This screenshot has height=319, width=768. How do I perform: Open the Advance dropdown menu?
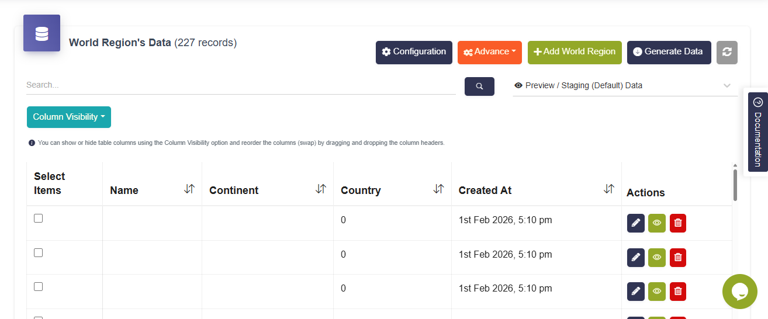tap(490, 52)
